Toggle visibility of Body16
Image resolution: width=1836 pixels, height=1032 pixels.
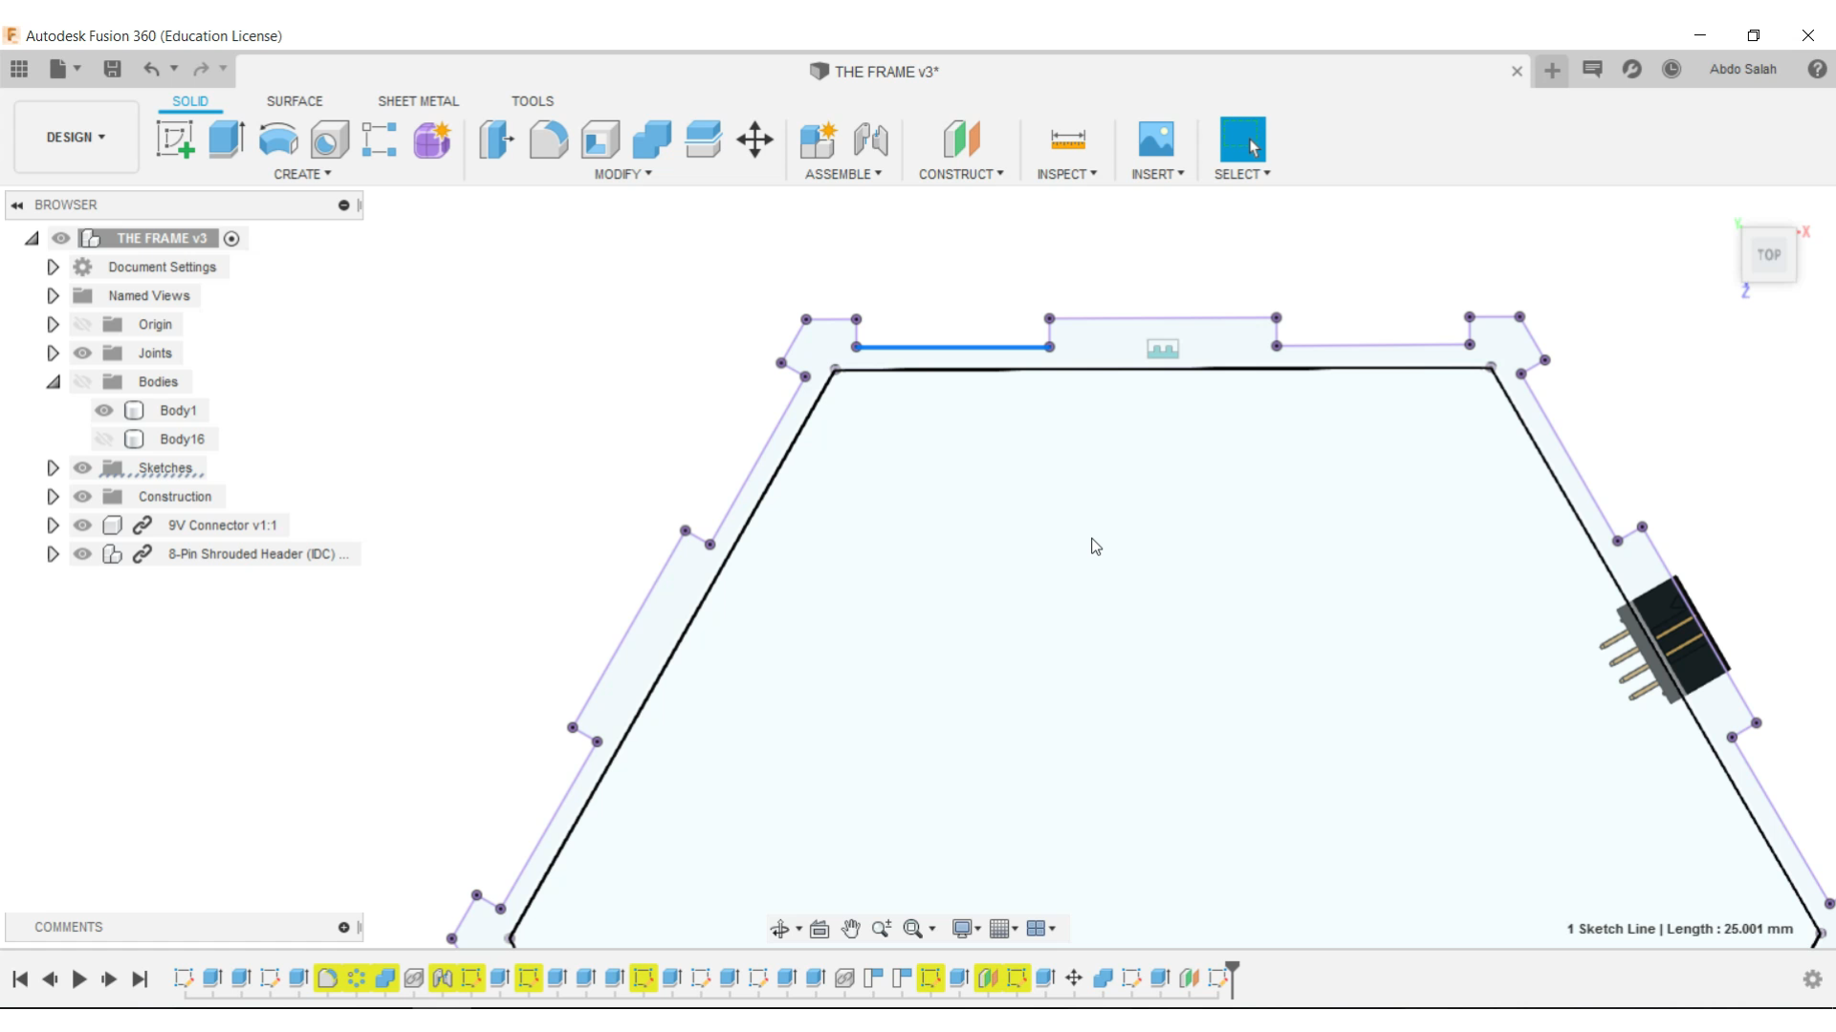[104, 439]
